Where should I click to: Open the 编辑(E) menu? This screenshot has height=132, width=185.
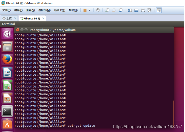pyautogui.click(x=18, y=10)
